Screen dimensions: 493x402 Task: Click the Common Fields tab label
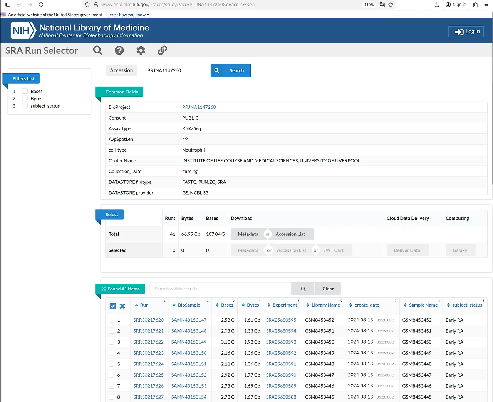pos(121,92)
